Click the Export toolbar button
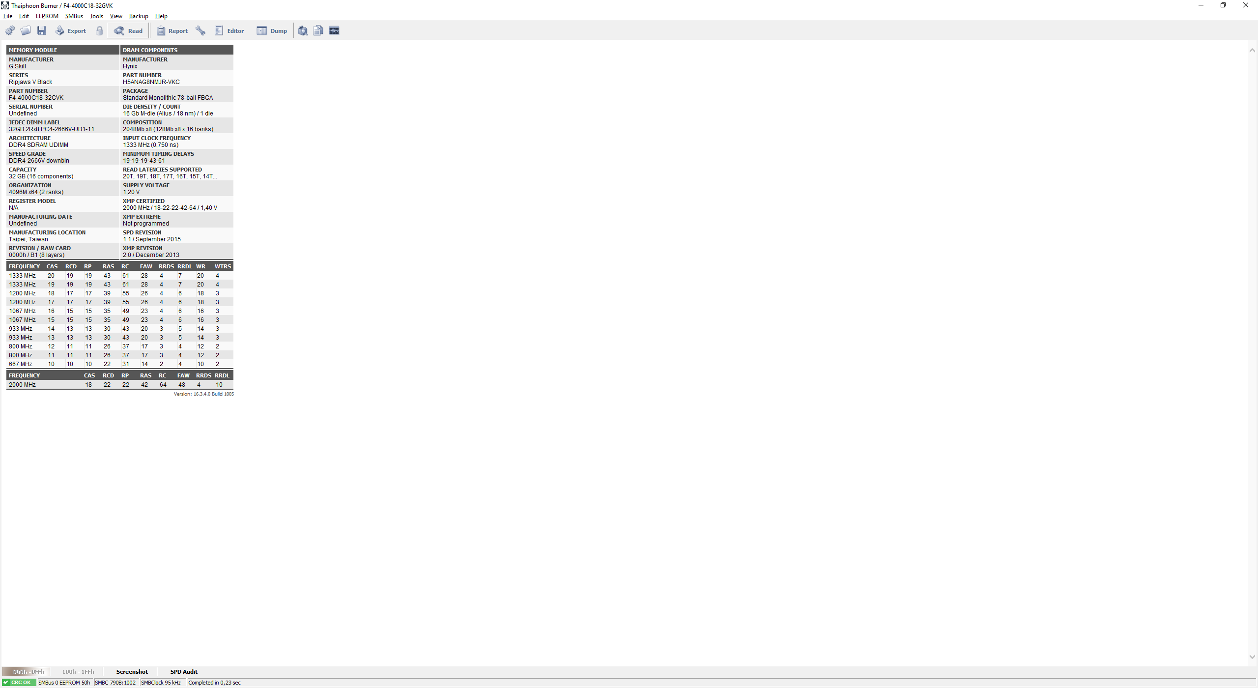The image size is (1258, 688). 70,31
